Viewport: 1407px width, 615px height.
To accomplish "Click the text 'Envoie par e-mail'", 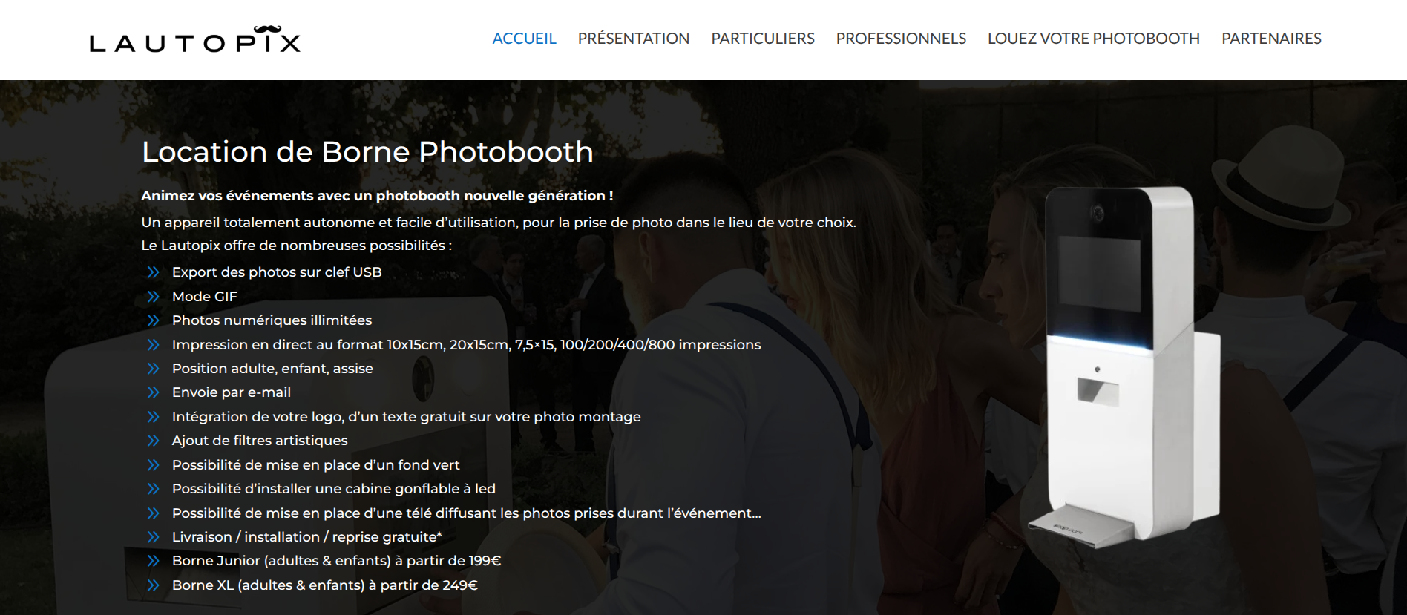I will pos(232,392).
